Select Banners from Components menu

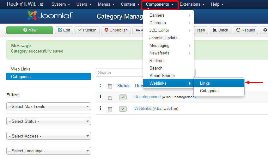pyautogui.click(x=168, y=15)
